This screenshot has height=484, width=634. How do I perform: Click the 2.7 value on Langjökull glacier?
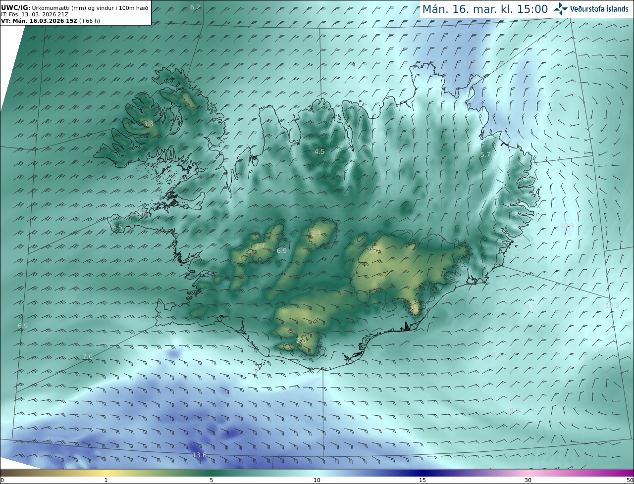click(x=260, y=246)
